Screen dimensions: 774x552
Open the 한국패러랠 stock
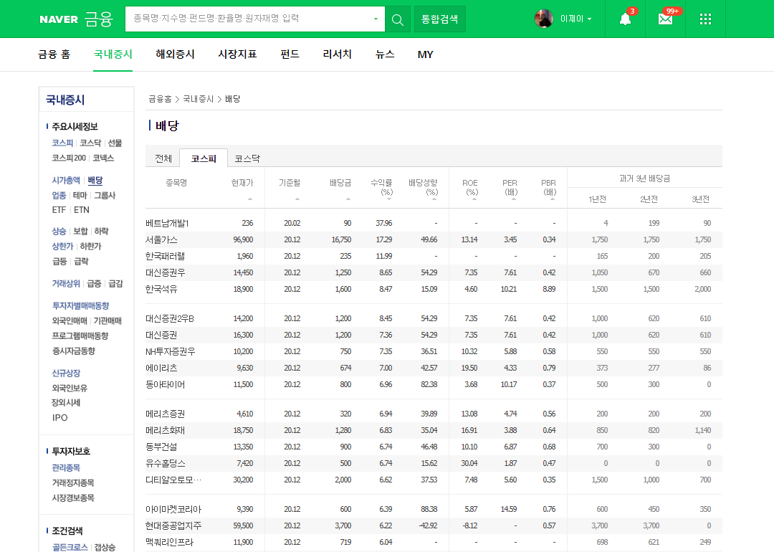(x=165, y=256)
